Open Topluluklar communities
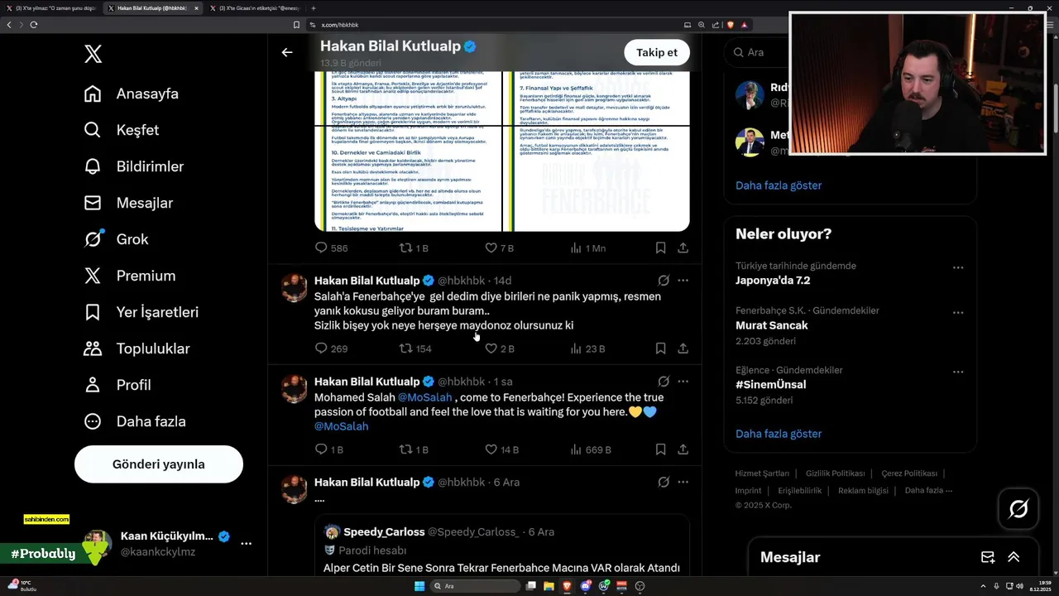1059x596 pixels. (137, 348)
